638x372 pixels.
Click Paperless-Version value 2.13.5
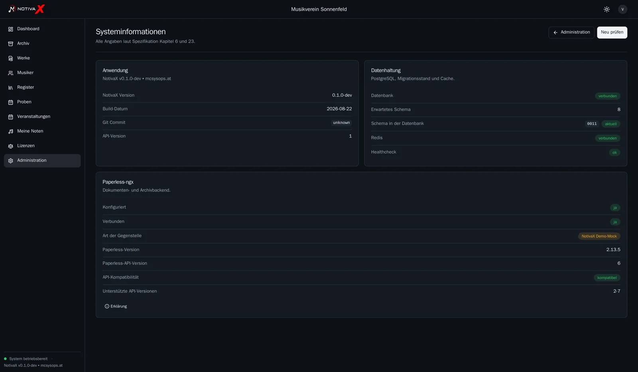pos(613,250)
